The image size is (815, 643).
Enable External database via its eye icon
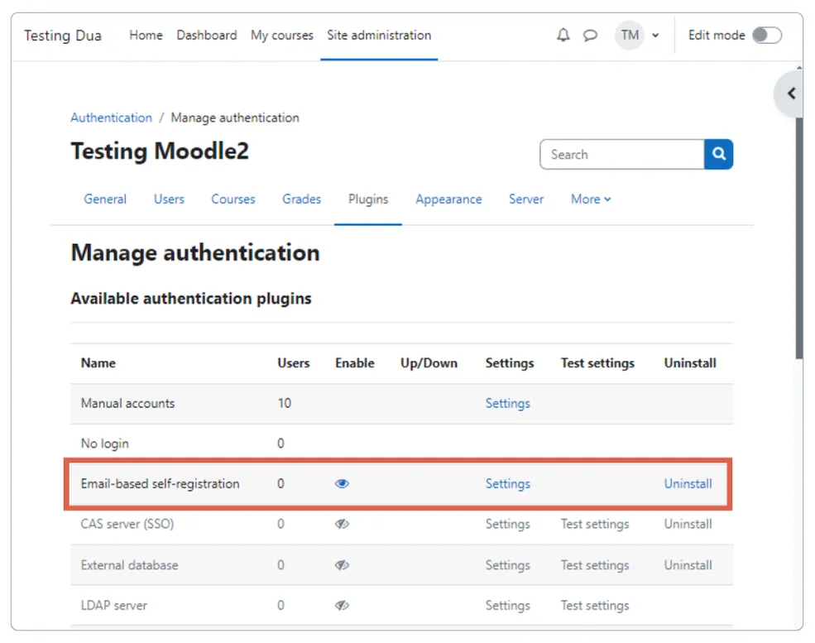[342, 565]
